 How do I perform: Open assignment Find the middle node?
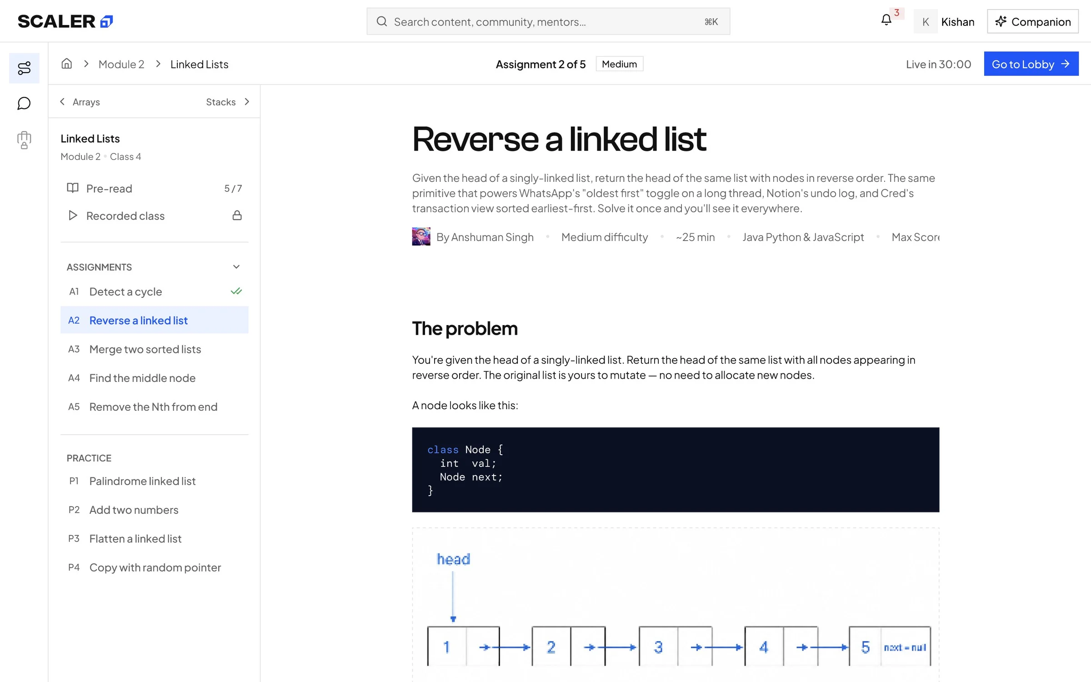click(x=155, y=378)
